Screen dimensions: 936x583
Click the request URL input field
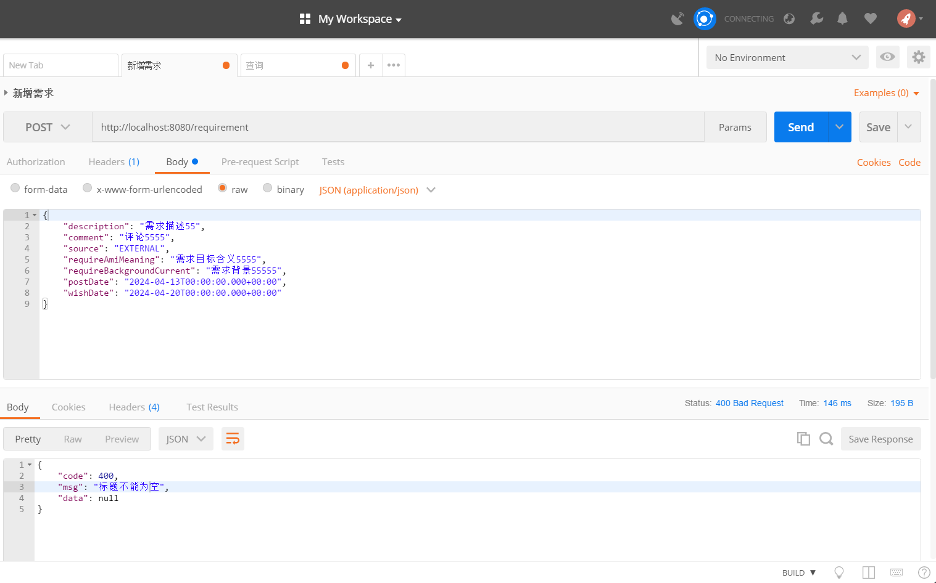point(398,127)
